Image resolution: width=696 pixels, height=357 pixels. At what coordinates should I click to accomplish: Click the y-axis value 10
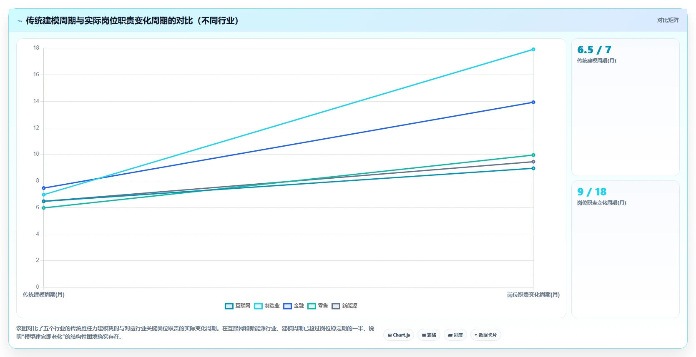click(x=36, y=154)
